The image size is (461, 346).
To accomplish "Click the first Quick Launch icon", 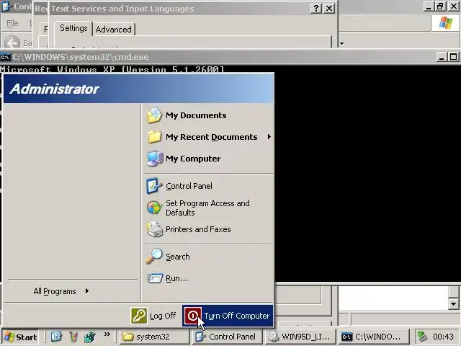I will tap(56, 337).
